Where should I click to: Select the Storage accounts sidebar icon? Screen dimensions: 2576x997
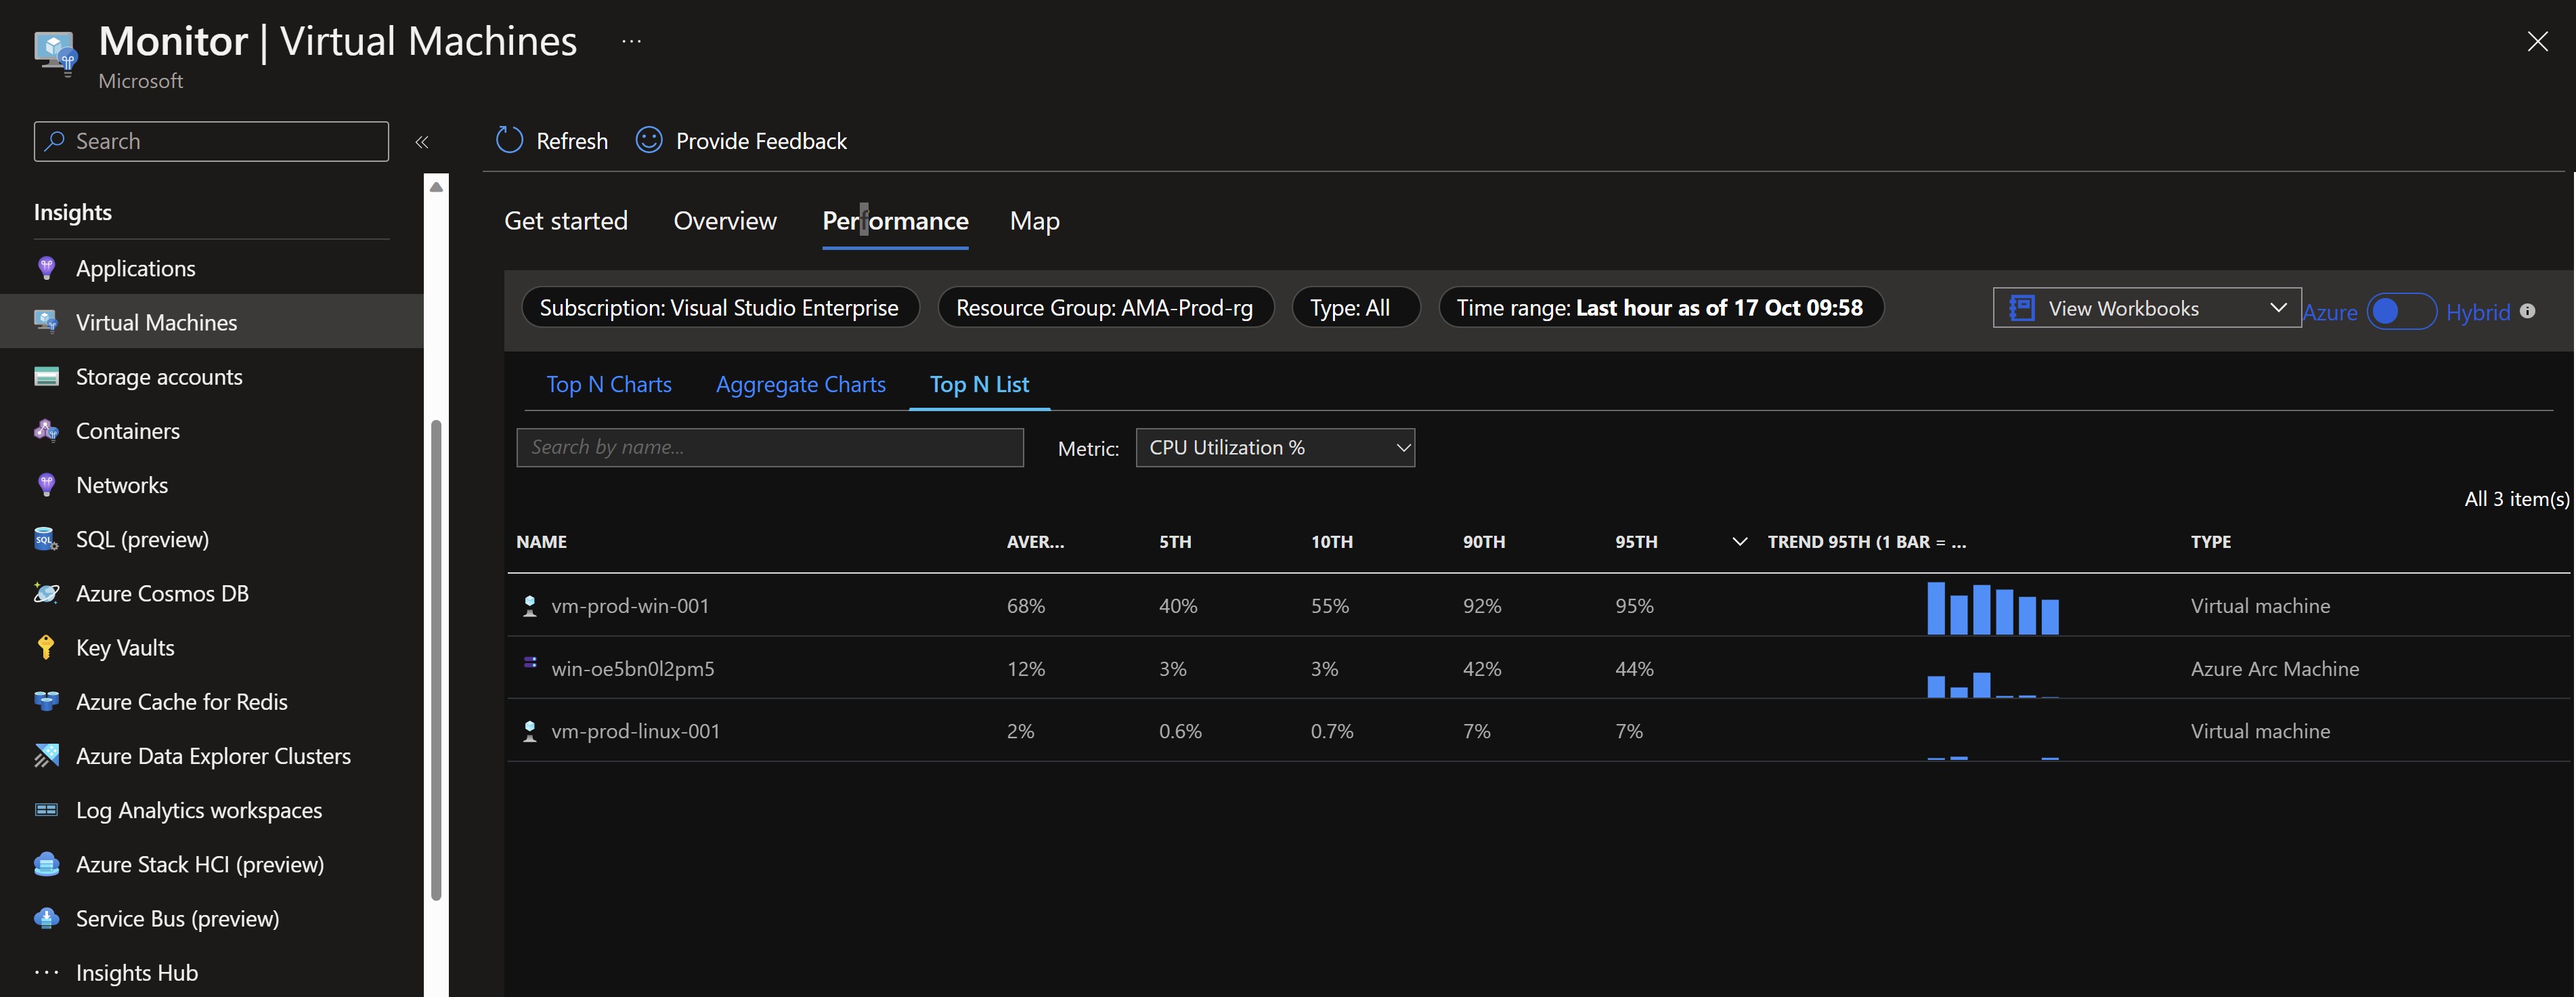[x=46, y=376]
